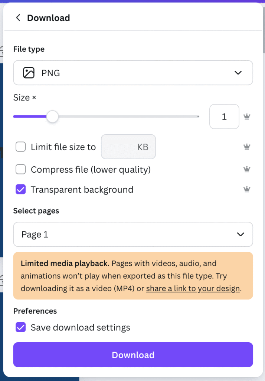265x381 pixels.
Task: Click the Size slider handle
Action: click(x=53, y=116)
